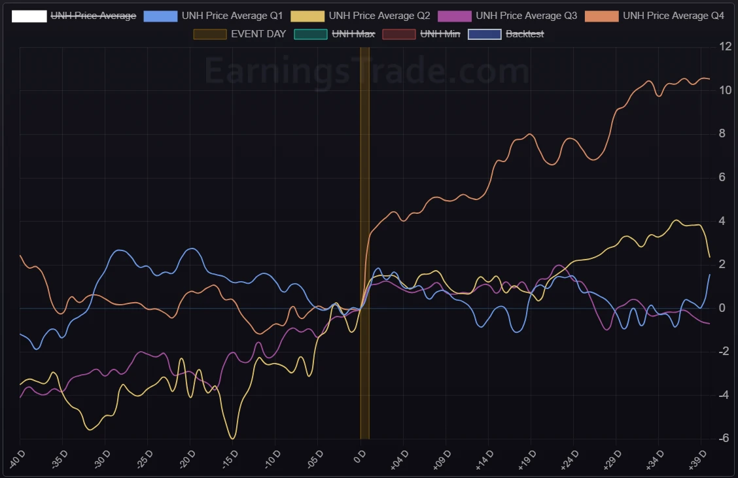This screenshot has height=478, width=738.
Task: Click the yellow Q2 legend color box
Action: [x=307, y=16]
